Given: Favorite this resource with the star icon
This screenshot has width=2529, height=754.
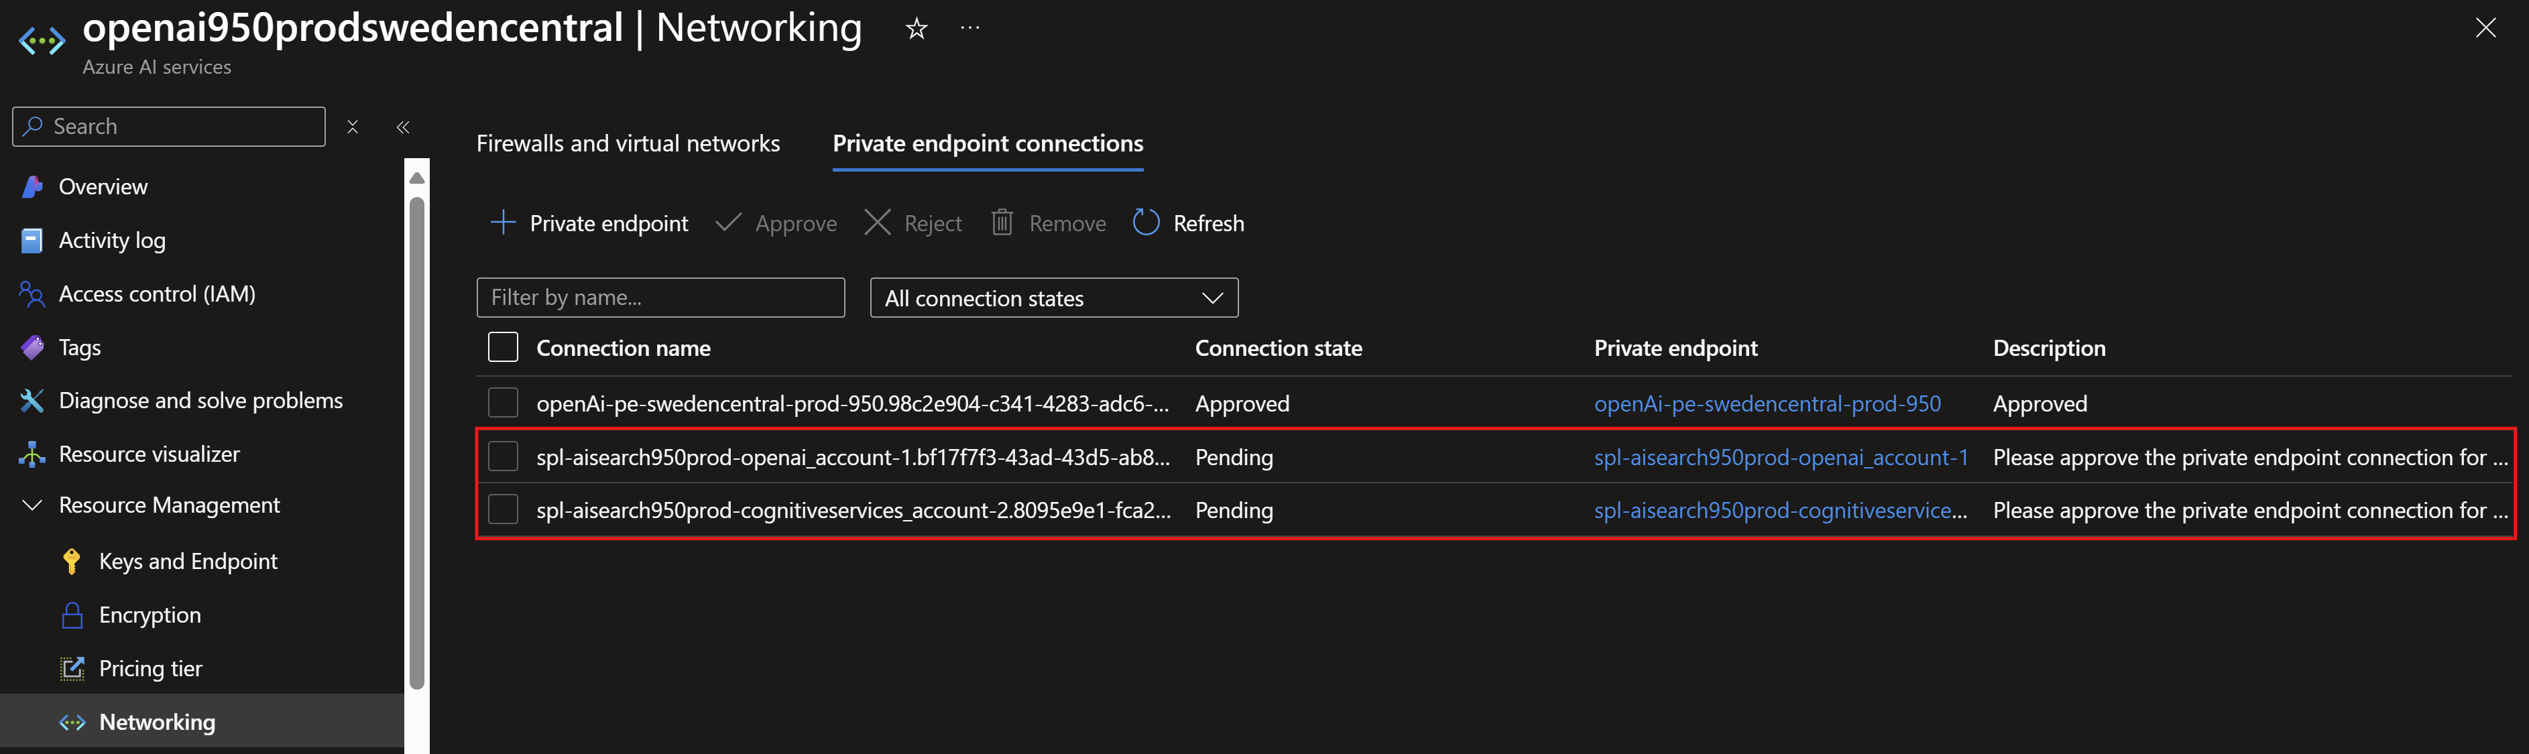Looking at the screenshot, I should tap(916, 28).
